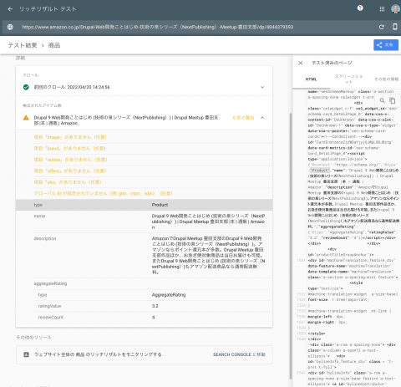This screenshot has height=387, width=401.
Task: Search within the HTML code panel
Action: tap(383, 100)
